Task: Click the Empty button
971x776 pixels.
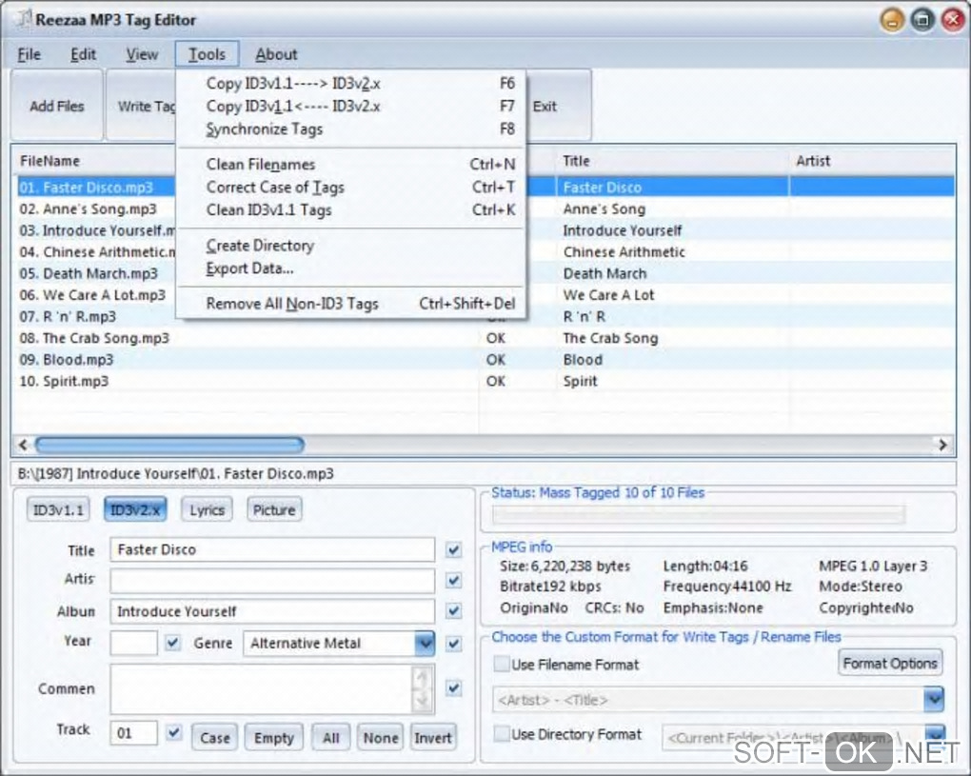Action: coord(274,738)
